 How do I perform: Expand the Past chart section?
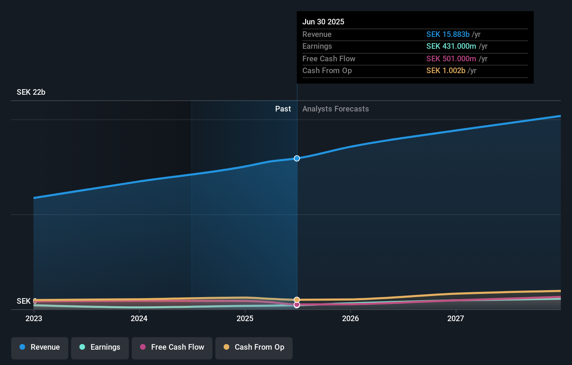[283, 109]
